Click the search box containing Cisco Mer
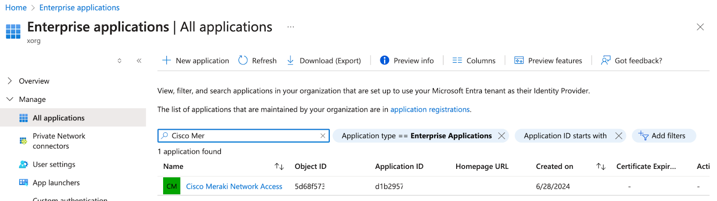 click(243, 136)
